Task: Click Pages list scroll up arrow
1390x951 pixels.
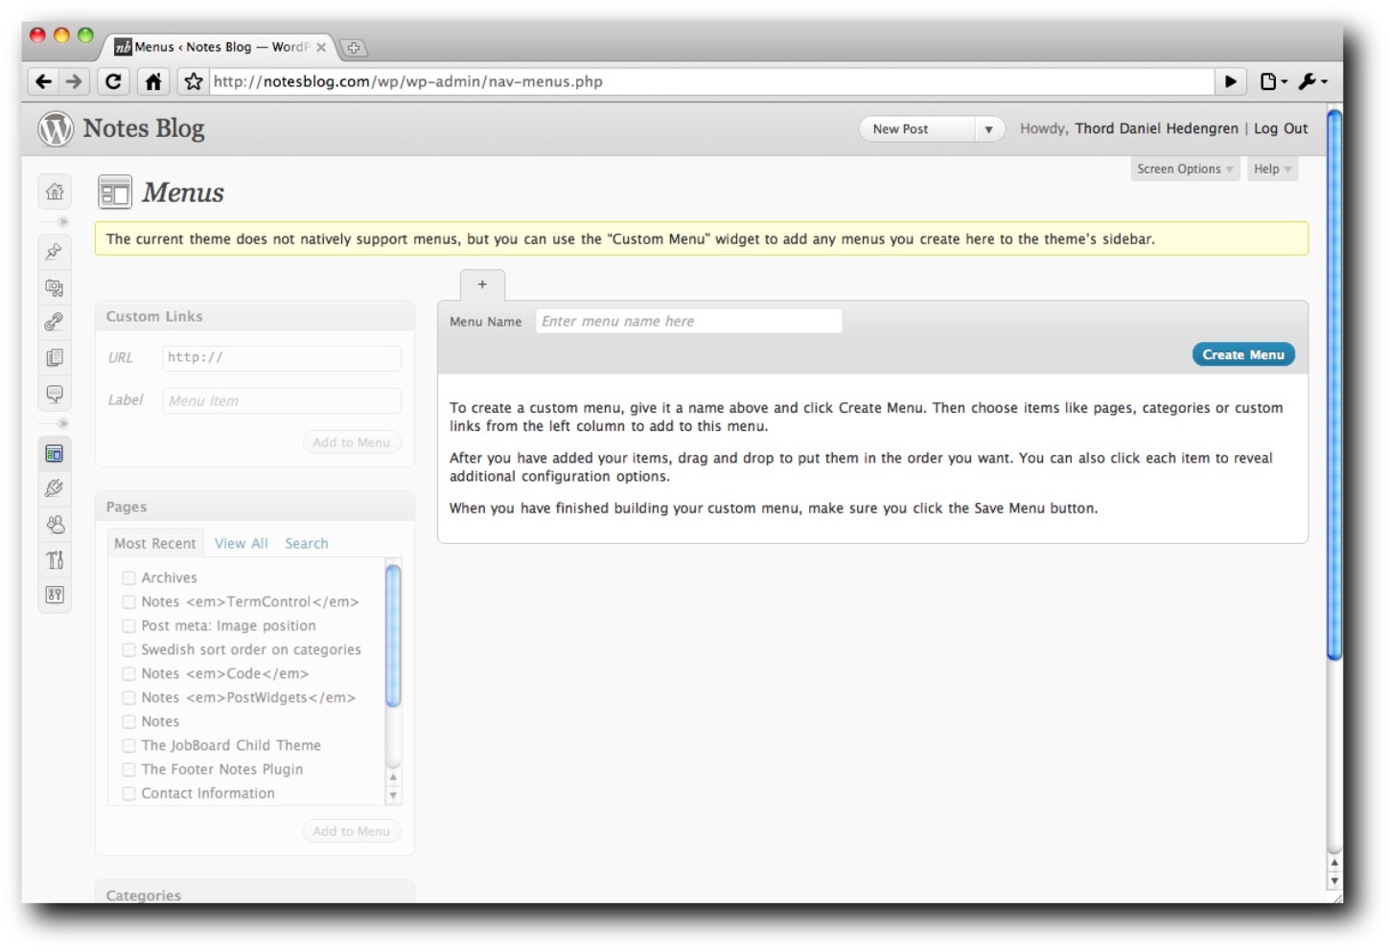Action: click(393, 777)
